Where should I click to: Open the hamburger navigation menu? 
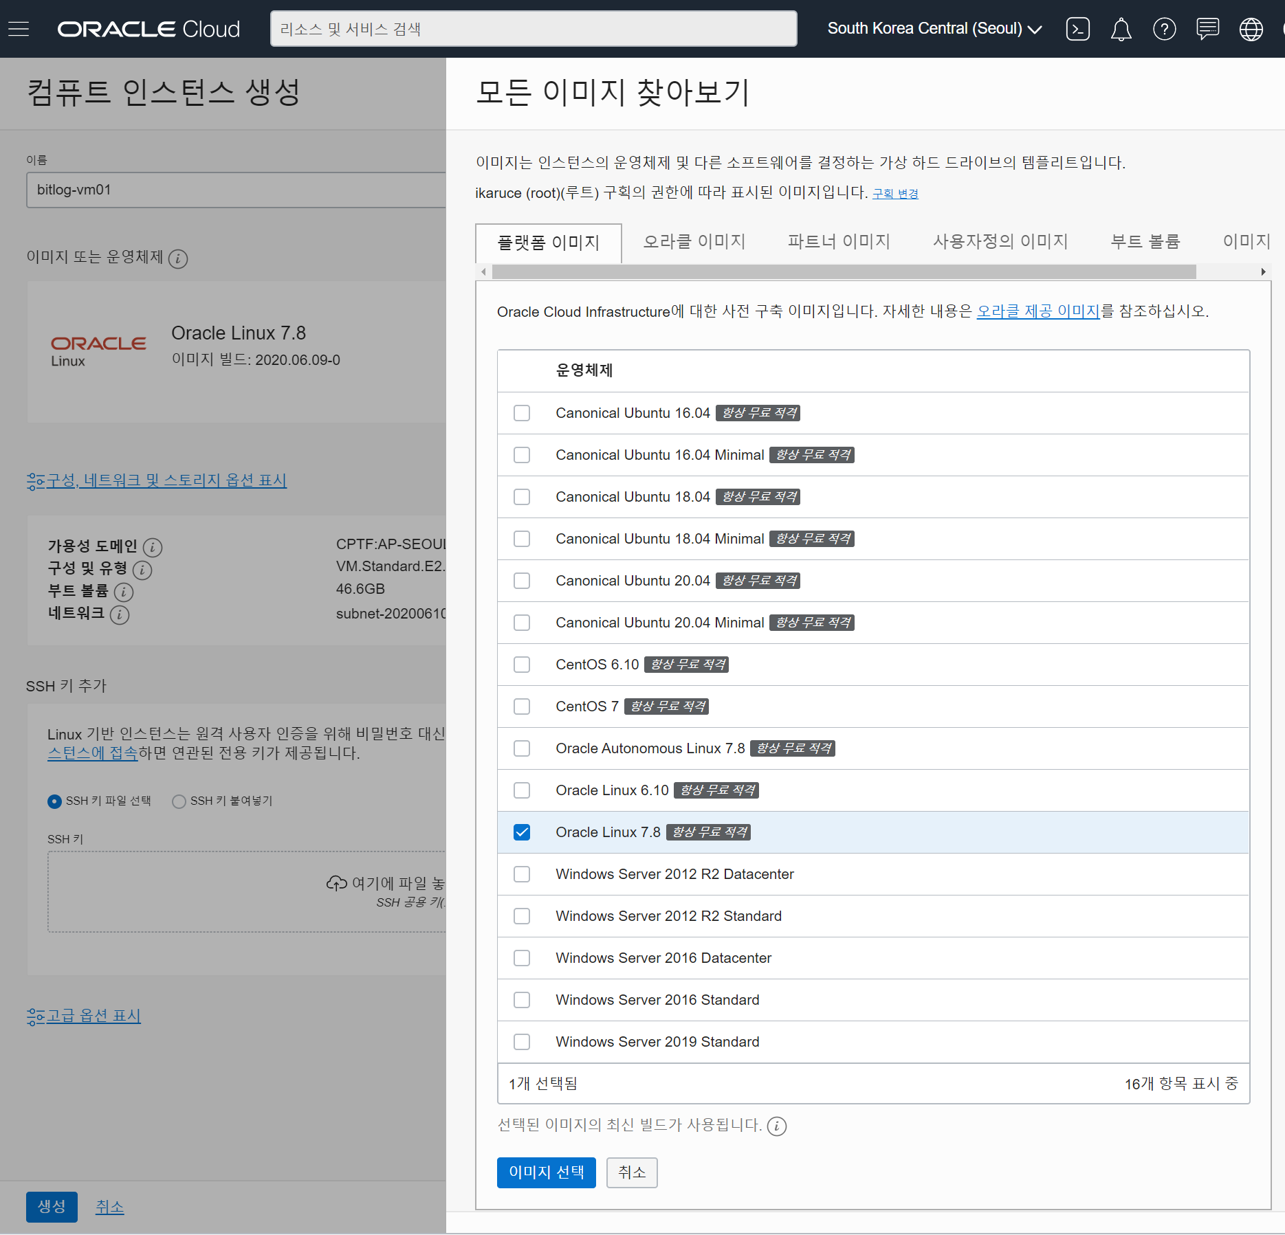[x=19, y=29]
